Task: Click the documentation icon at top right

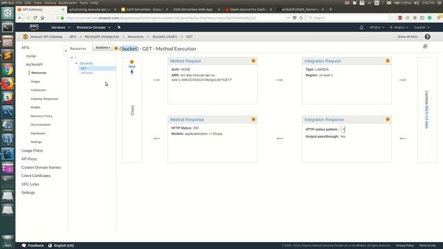Action: pyautogui.click(x=425, y=46)
